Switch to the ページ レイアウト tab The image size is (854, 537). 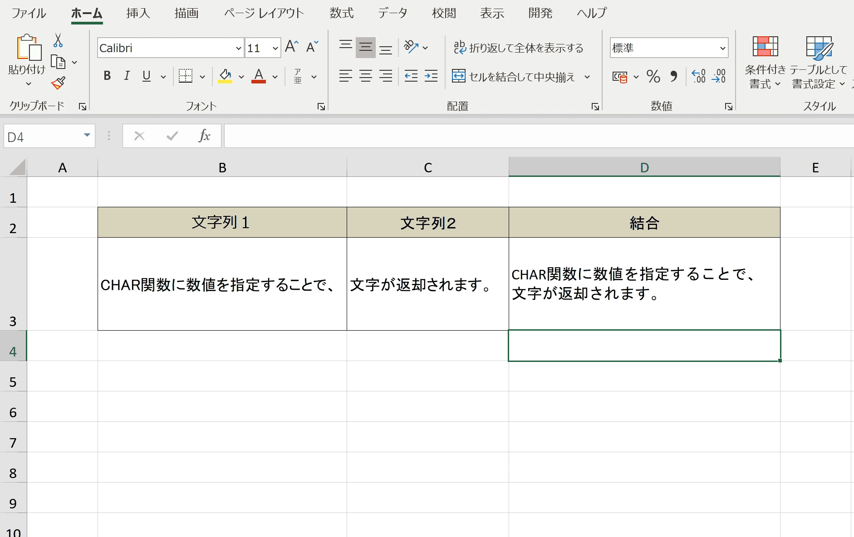click(x=264, y=13)
